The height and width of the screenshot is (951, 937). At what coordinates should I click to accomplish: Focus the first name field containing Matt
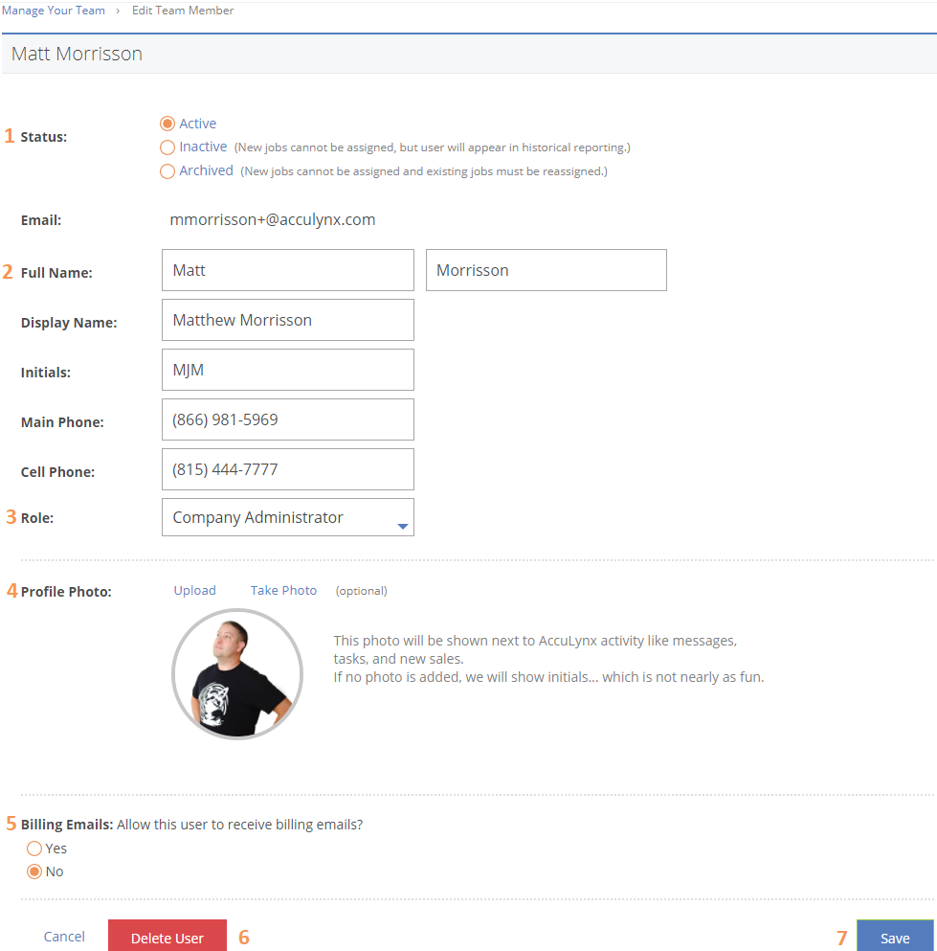(x=288, y=270)
